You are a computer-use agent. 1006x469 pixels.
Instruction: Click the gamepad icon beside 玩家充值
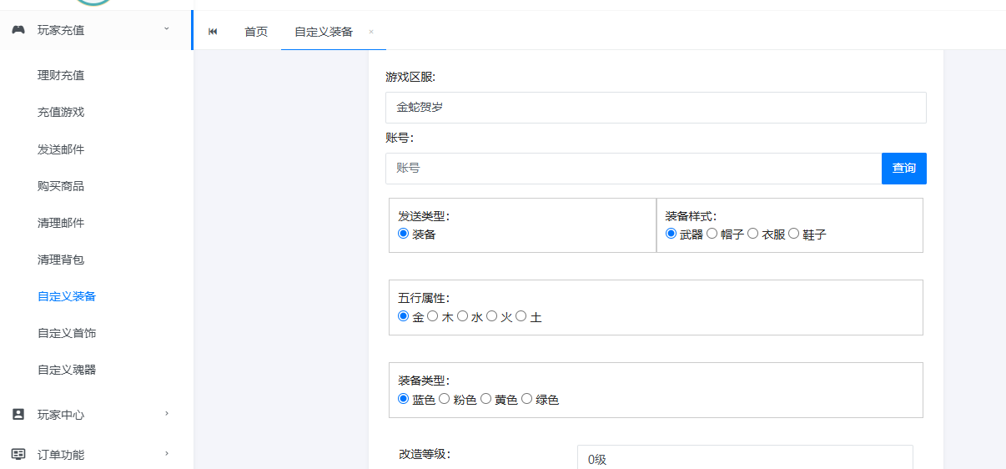click(18, 30)
